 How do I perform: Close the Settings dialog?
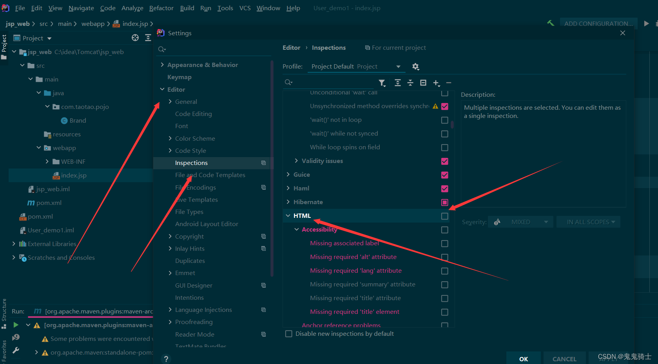coord(623,33)
